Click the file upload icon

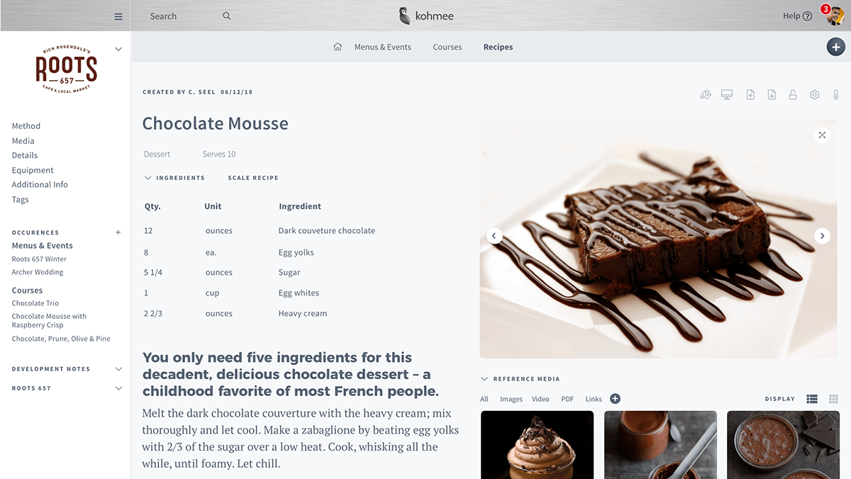click(750, 94)
